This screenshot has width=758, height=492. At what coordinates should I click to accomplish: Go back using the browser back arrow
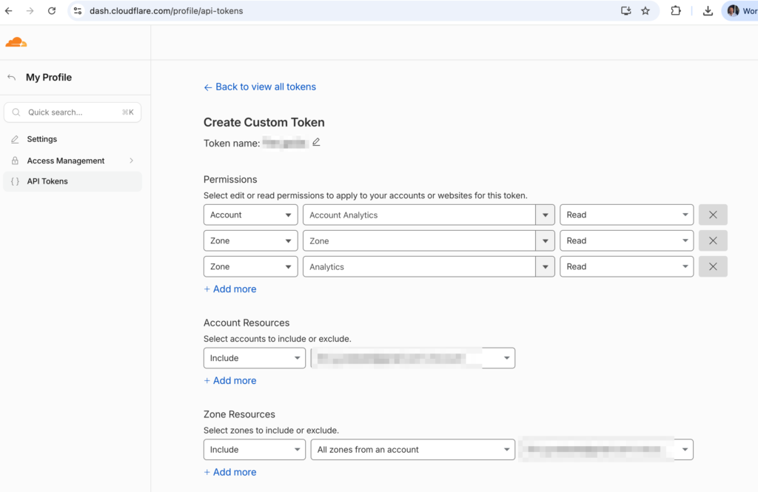pos(9,10)
